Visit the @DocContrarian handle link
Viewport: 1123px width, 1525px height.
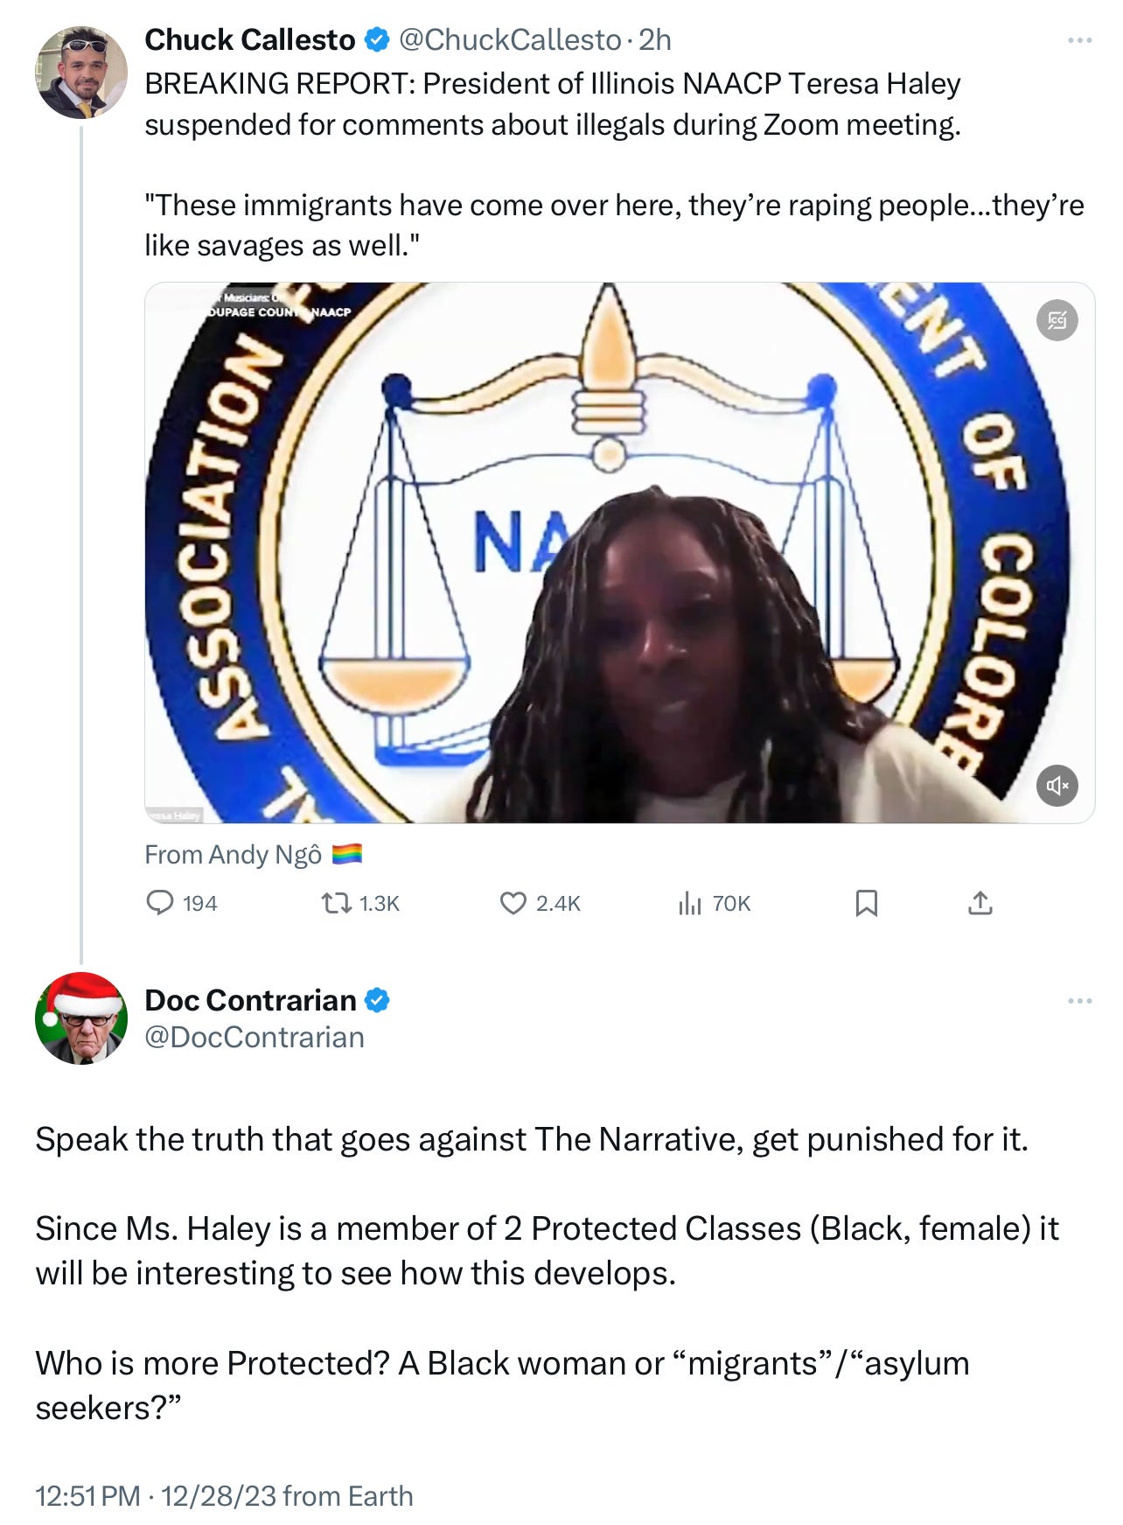point(255,1037)
